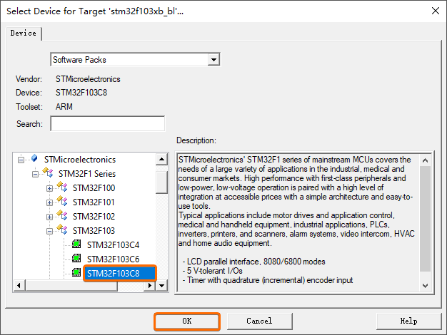This screenshot has width=447, height=335.
Task: Collapse the STMicroelectronics tree node
Action: click(x=21, y=160)
